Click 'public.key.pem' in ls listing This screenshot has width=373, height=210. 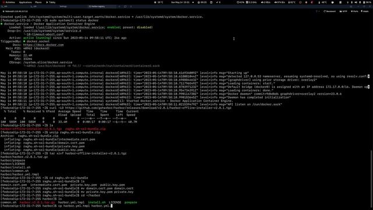[112, 185]
